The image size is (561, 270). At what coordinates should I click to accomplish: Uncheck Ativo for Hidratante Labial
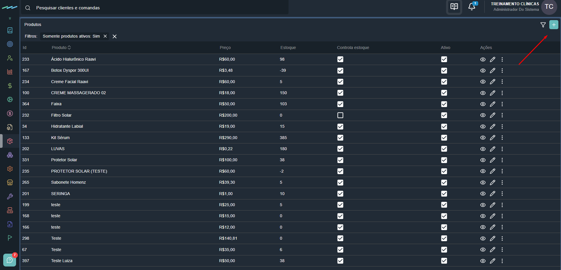coord(444,127)
